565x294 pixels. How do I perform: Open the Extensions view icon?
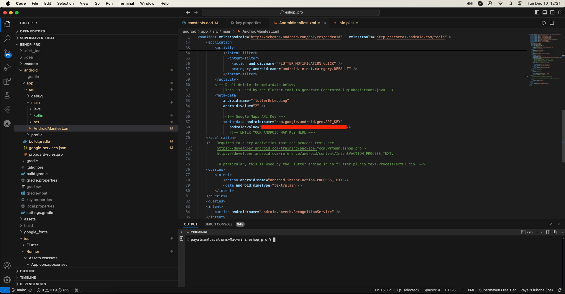click(x=7, y=81)
